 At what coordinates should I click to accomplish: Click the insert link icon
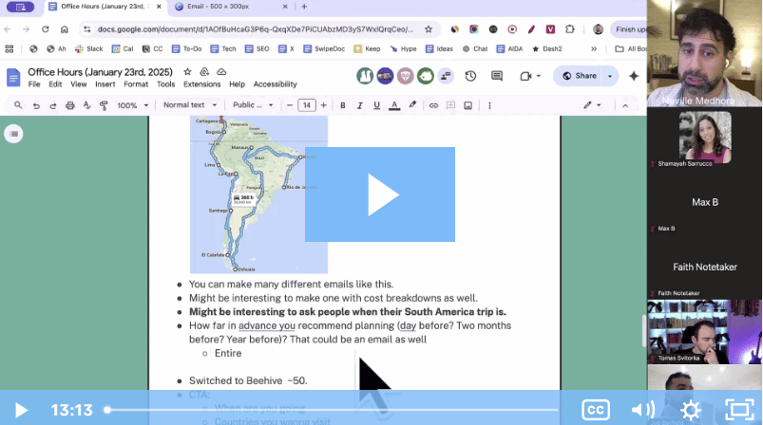pos(433,105)
